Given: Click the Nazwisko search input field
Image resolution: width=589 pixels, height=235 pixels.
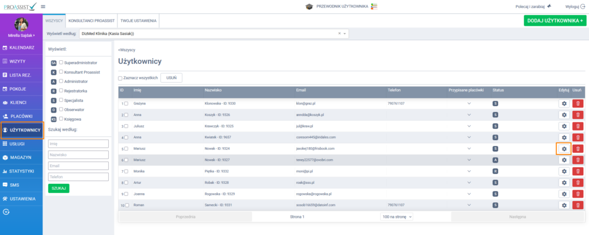Looking at the screenshot, I should point(79,155).
